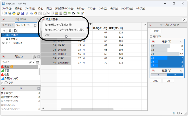Image resolution: width=188 pixels, height=116 pixels.
Task: Click the save floppy disk icon
Action: coord(23,13)
